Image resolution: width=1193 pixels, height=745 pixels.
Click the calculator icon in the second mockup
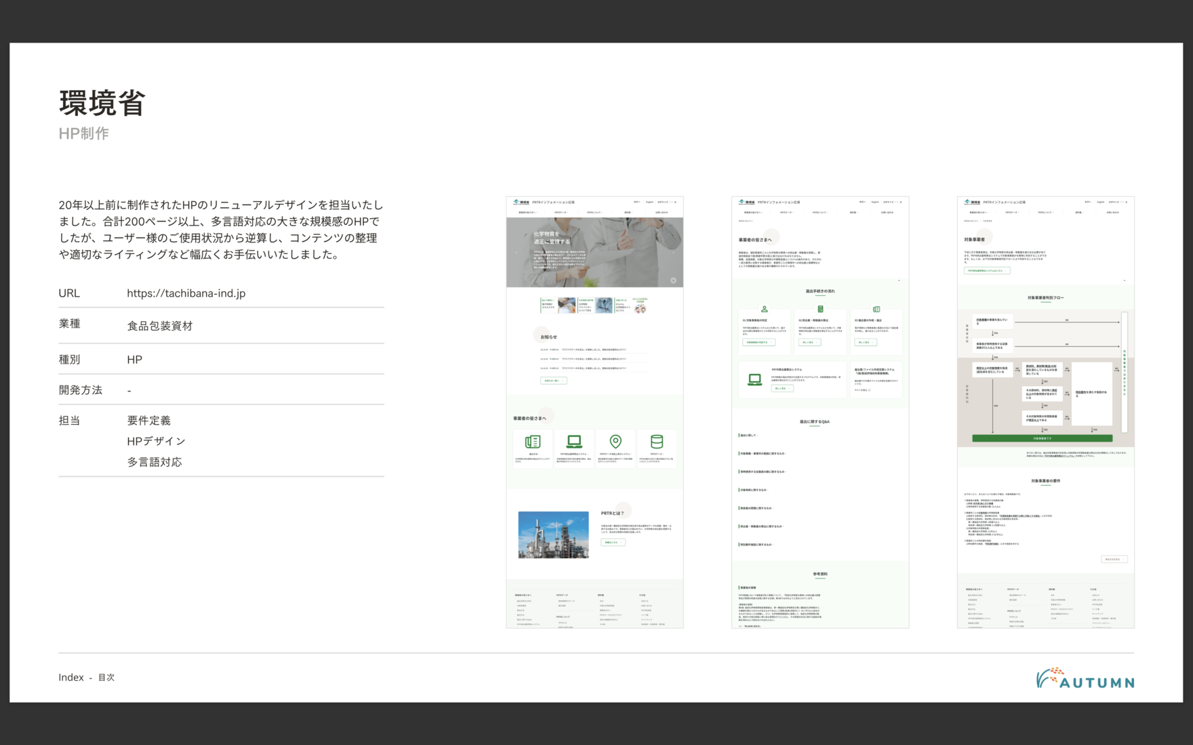[x=820, y=309]
